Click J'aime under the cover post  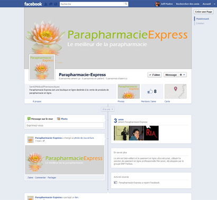(x=30, y=178)
